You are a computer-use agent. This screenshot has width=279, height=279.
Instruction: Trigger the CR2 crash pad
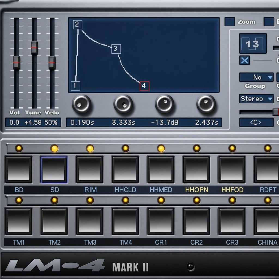point(196,221)
